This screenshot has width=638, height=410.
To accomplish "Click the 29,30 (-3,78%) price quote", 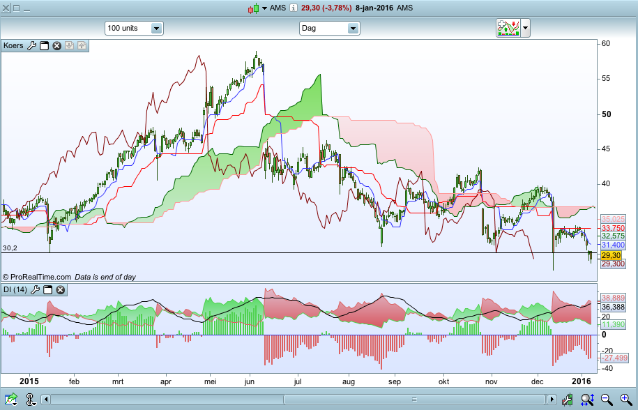I will click(x=326, y=8).
